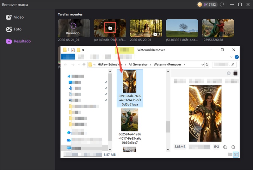Image resolution: width=253 pixels, height=170 pixels.
Task: Go up one folder level
Action: (x=84, y=65)
